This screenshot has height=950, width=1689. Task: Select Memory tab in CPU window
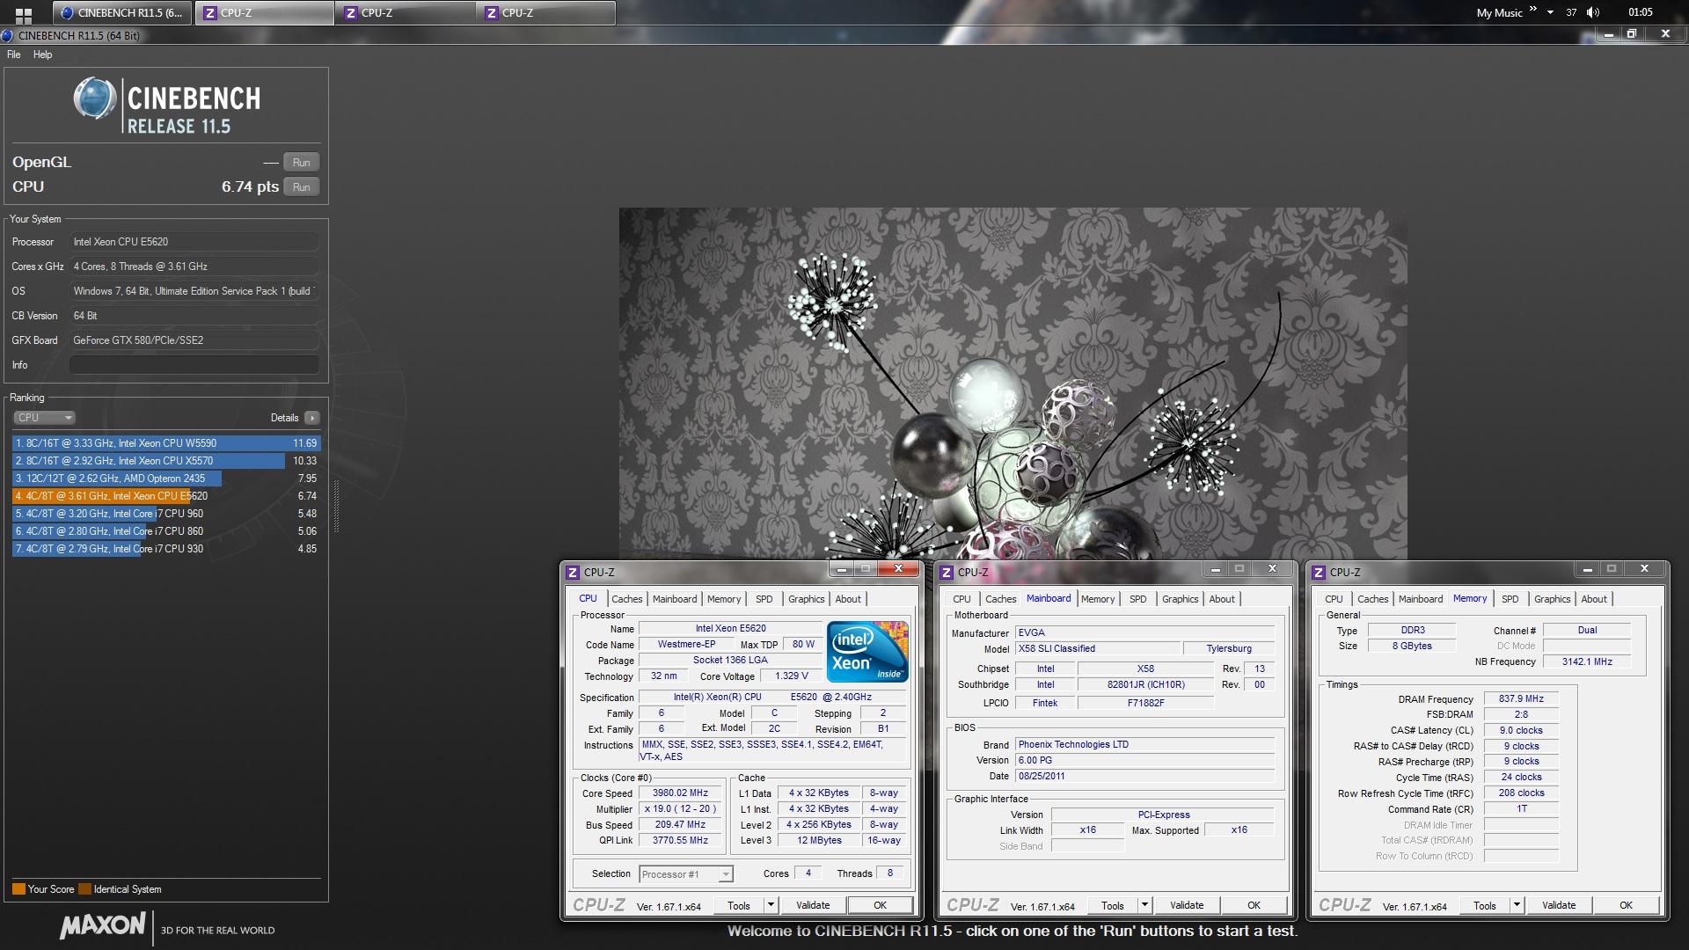724,599
